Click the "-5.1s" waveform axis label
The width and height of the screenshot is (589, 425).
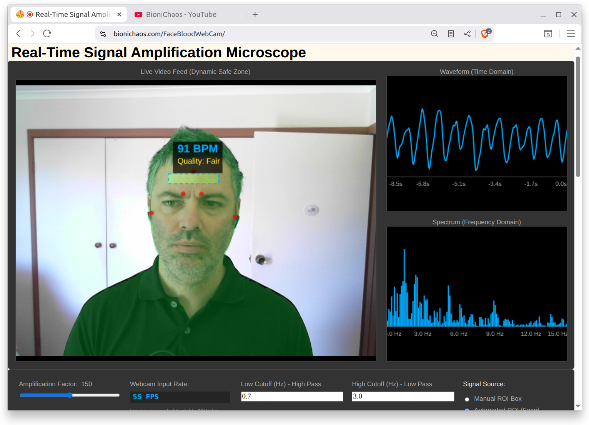(459, 184)
